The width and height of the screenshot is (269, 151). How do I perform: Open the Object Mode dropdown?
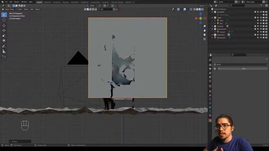pos(9,9)
